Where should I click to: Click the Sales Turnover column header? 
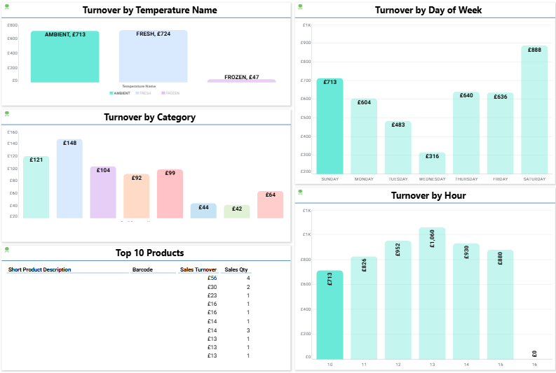[x=198, y=269]
